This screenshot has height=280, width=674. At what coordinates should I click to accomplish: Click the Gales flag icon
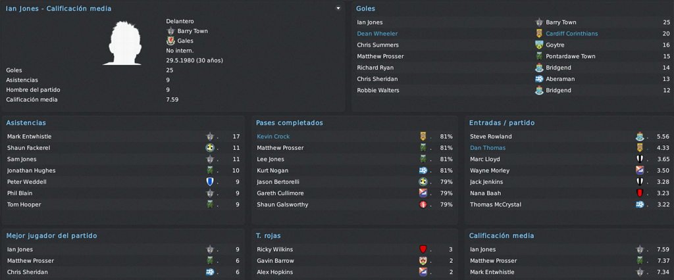[170, 41]
